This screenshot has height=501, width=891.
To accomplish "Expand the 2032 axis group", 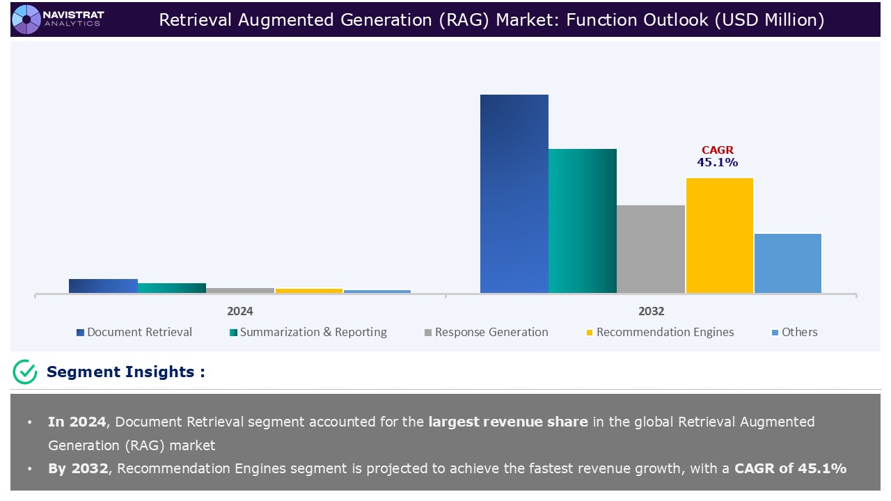I will tap(652, 311).
